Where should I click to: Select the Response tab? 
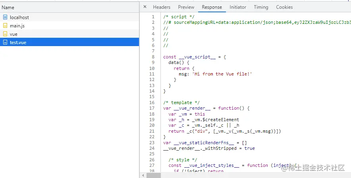point(212,7)
